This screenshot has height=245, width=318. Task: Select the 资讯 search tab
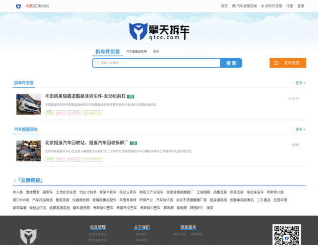pyautogui.click(x=156, y=51)
